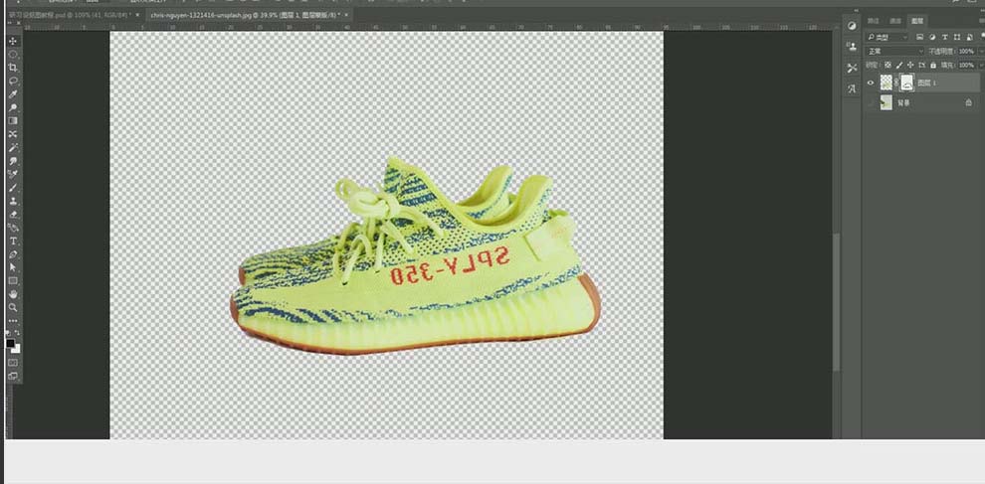Select the 背景 layer name
Image resolution: width=985 pixels, height=484 pixels.
pos(903,102)
